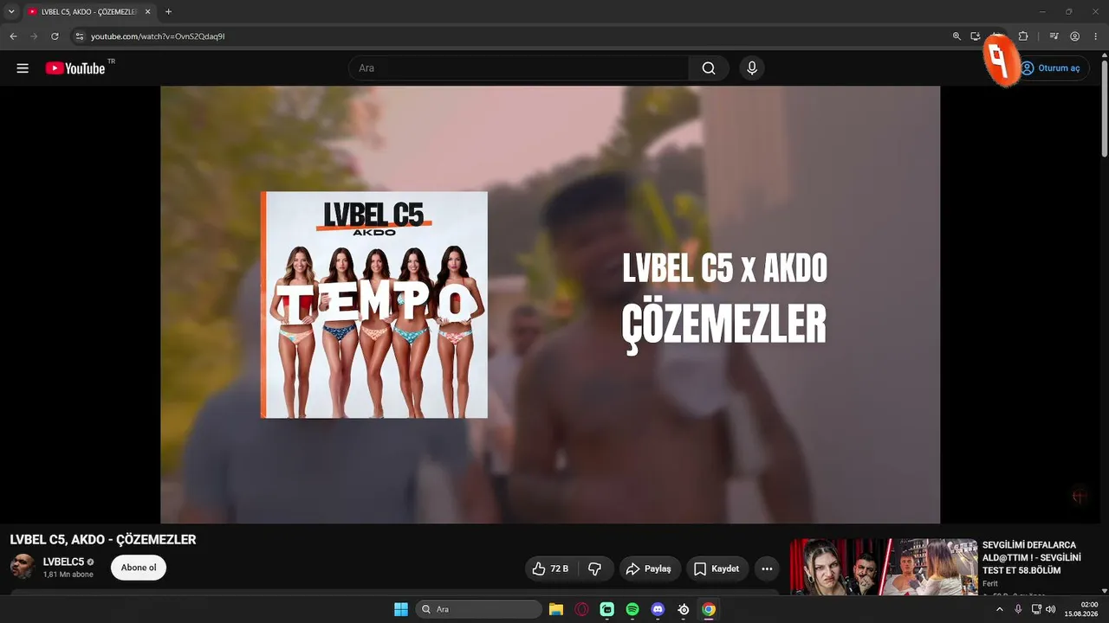Screen dimensions: 1109x623
Task: Open the browser zoom indicator
Action: [957, 36]
